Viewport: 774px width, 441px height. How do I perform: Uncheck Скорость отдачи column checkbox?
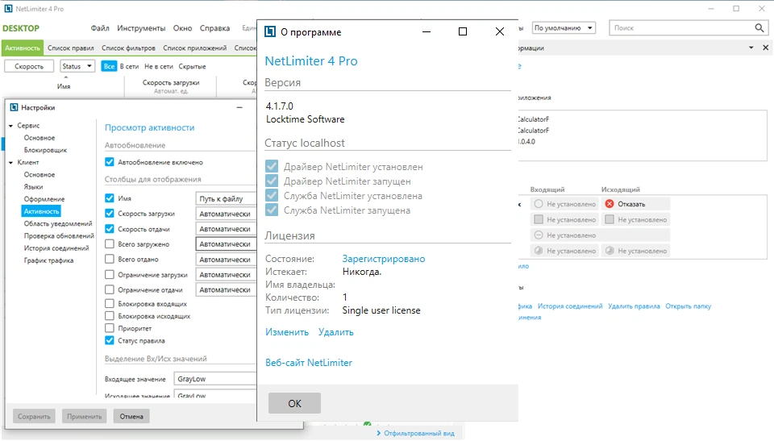(110, 229)
